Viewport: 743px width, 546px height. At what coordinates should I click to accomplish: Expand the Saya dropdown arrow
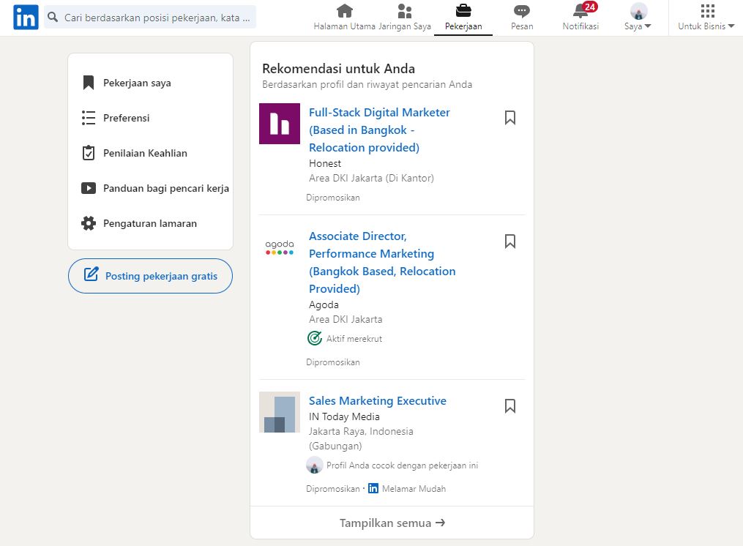(648, 26)
